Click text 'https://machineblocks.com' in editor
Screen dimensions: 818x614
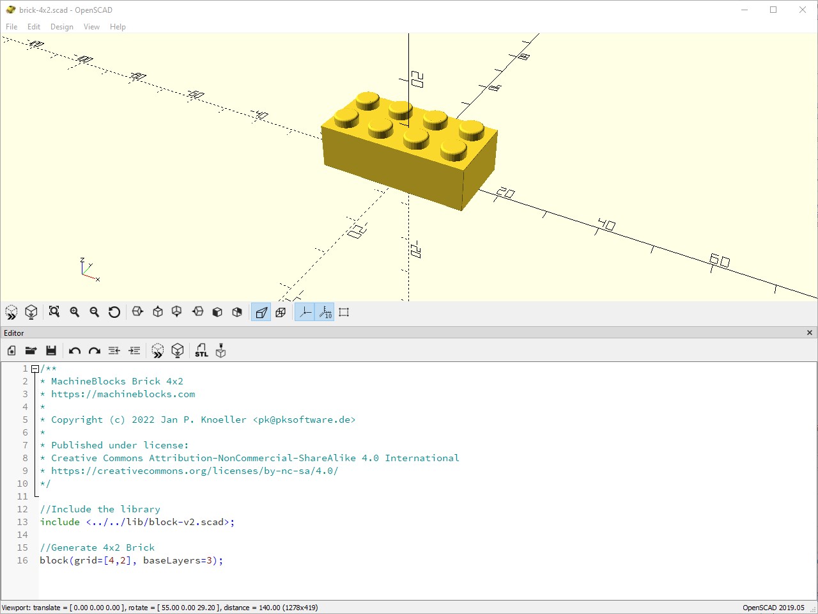point(123,394)
